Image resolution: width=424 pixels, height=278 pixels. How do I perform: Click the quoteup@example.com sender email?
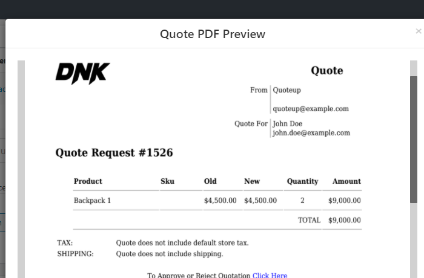(311, 109)
